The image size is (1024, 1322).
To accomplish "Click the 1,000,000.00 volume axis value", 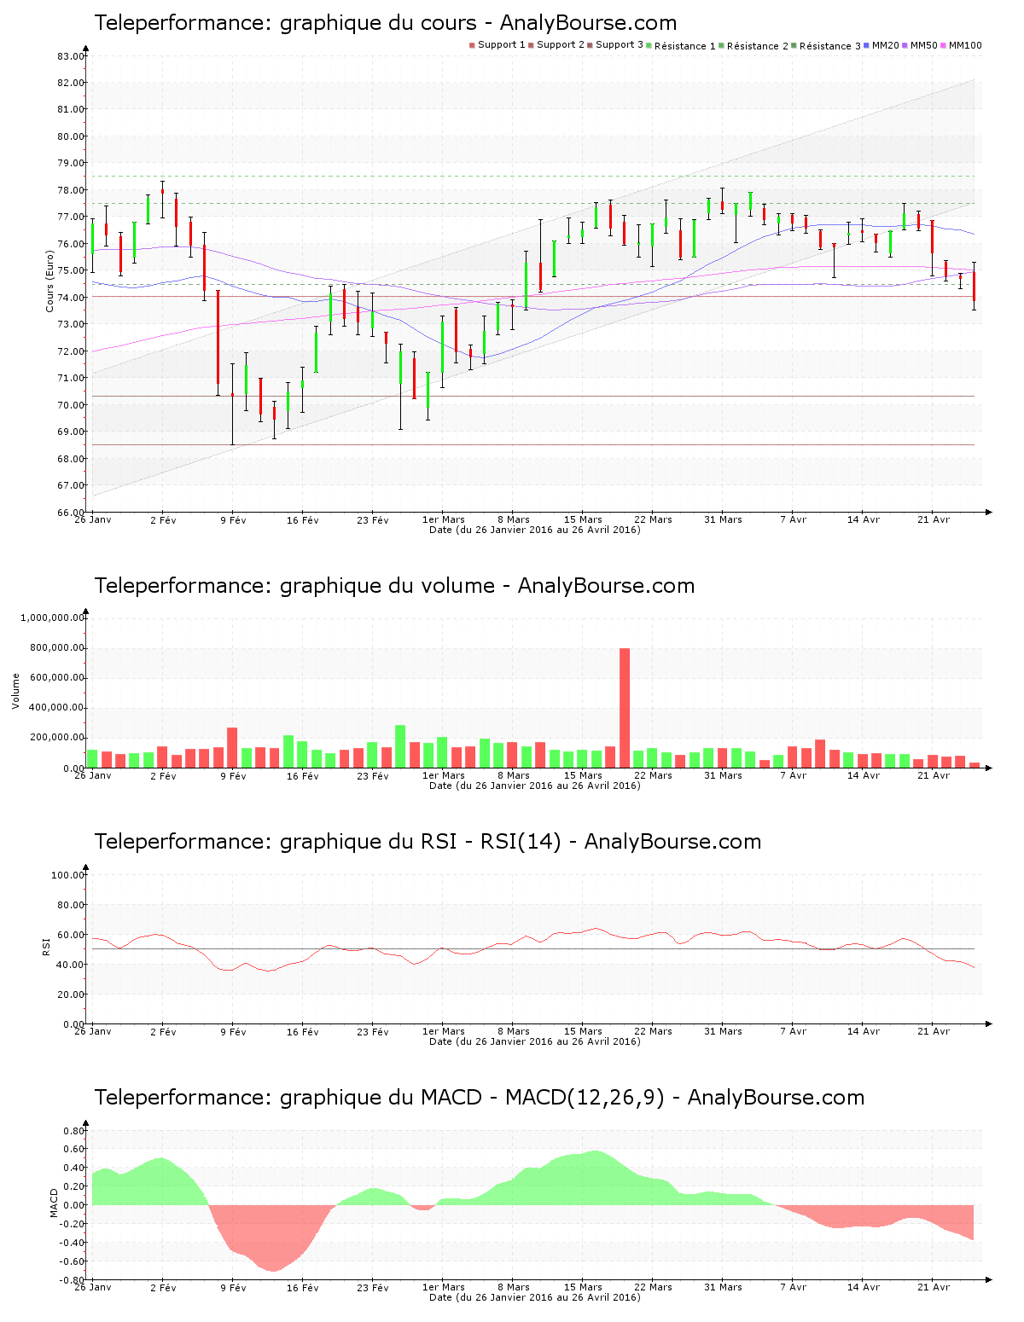I will tap(51, 618).
